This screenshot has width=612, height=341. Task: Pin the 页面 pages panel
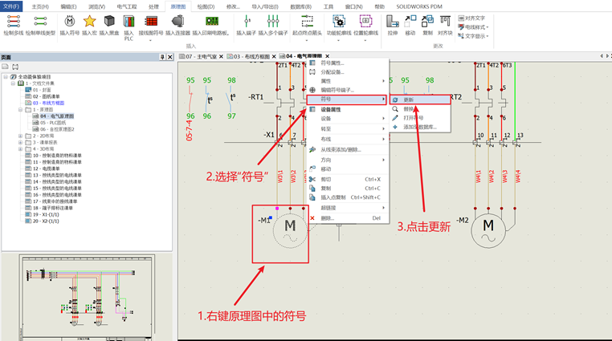click(162, 57)
